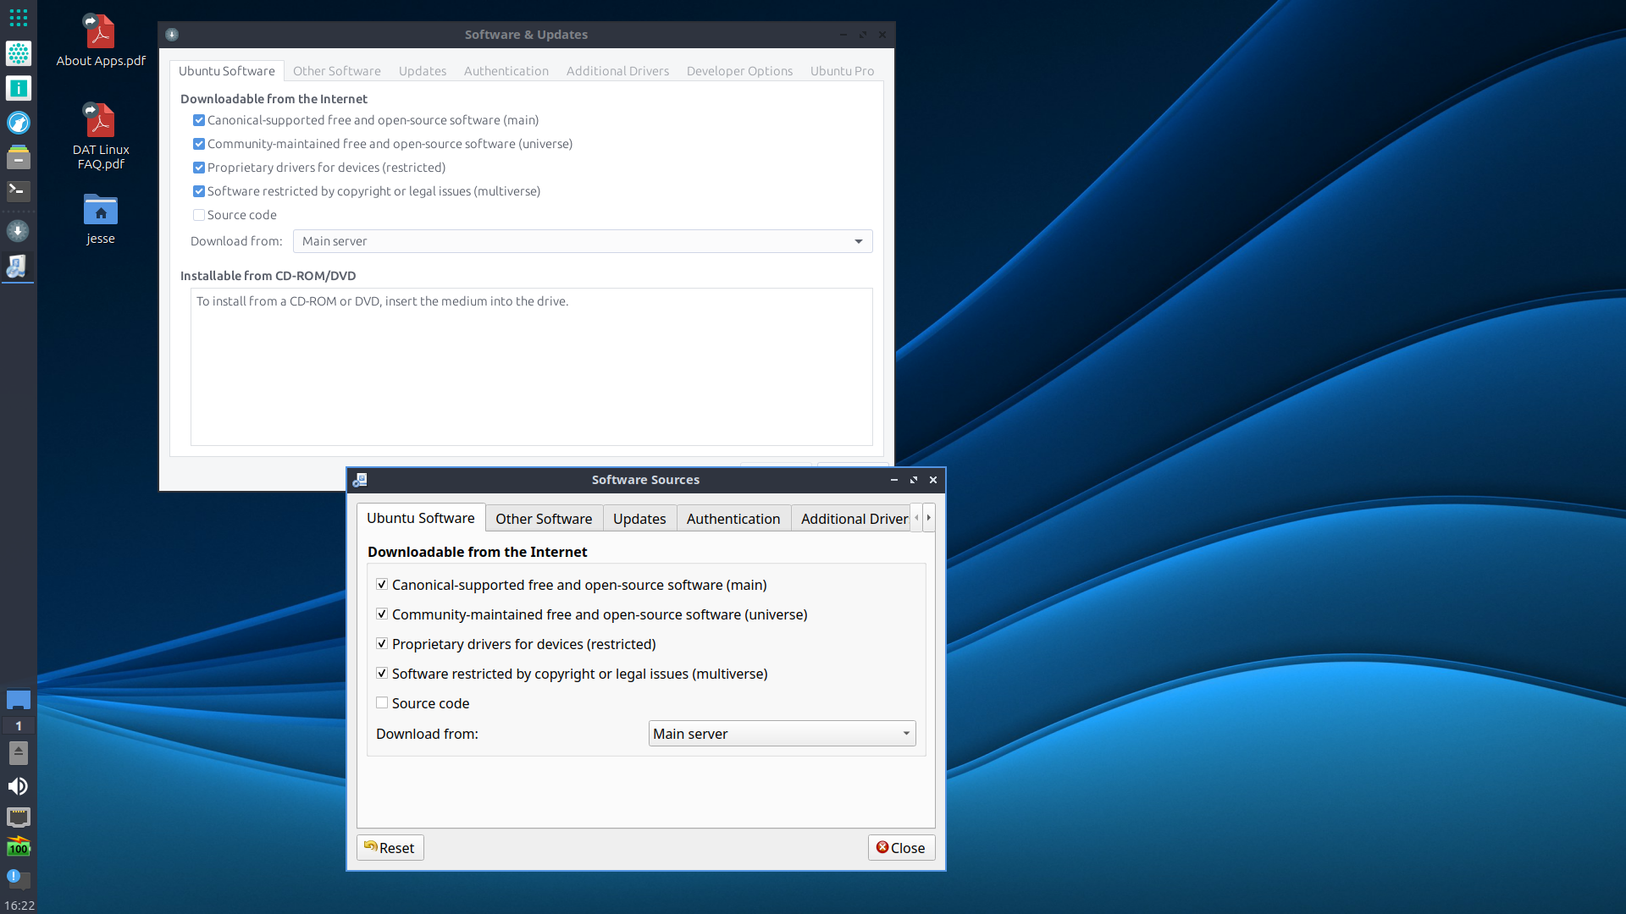The width and height of the screenshot is (1626, 914).
Task: Open the teal info app in dock
Action: 18,88
